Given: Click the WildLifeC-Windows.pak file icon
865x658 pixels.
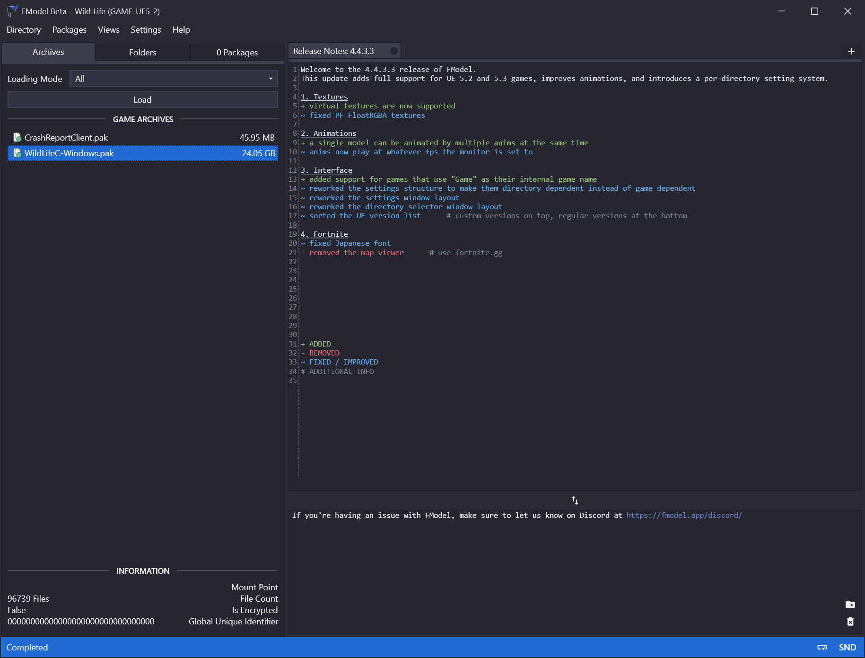Looking at the screenshot, I should coord(17,153).
